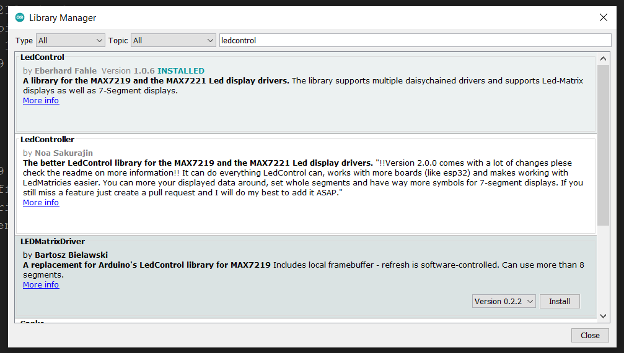Click the Library Manager window title
The height and width of the screenshot is (353, 624).
click(63, 18)
